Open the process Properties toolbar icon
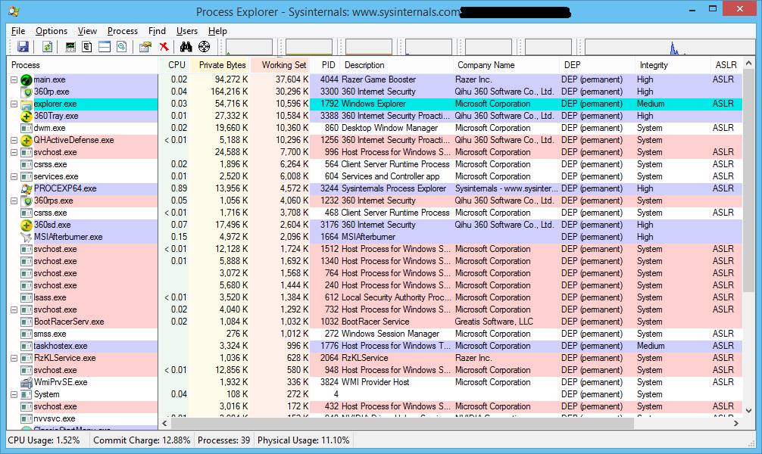762x454 pixels. [x=145, y=47]
